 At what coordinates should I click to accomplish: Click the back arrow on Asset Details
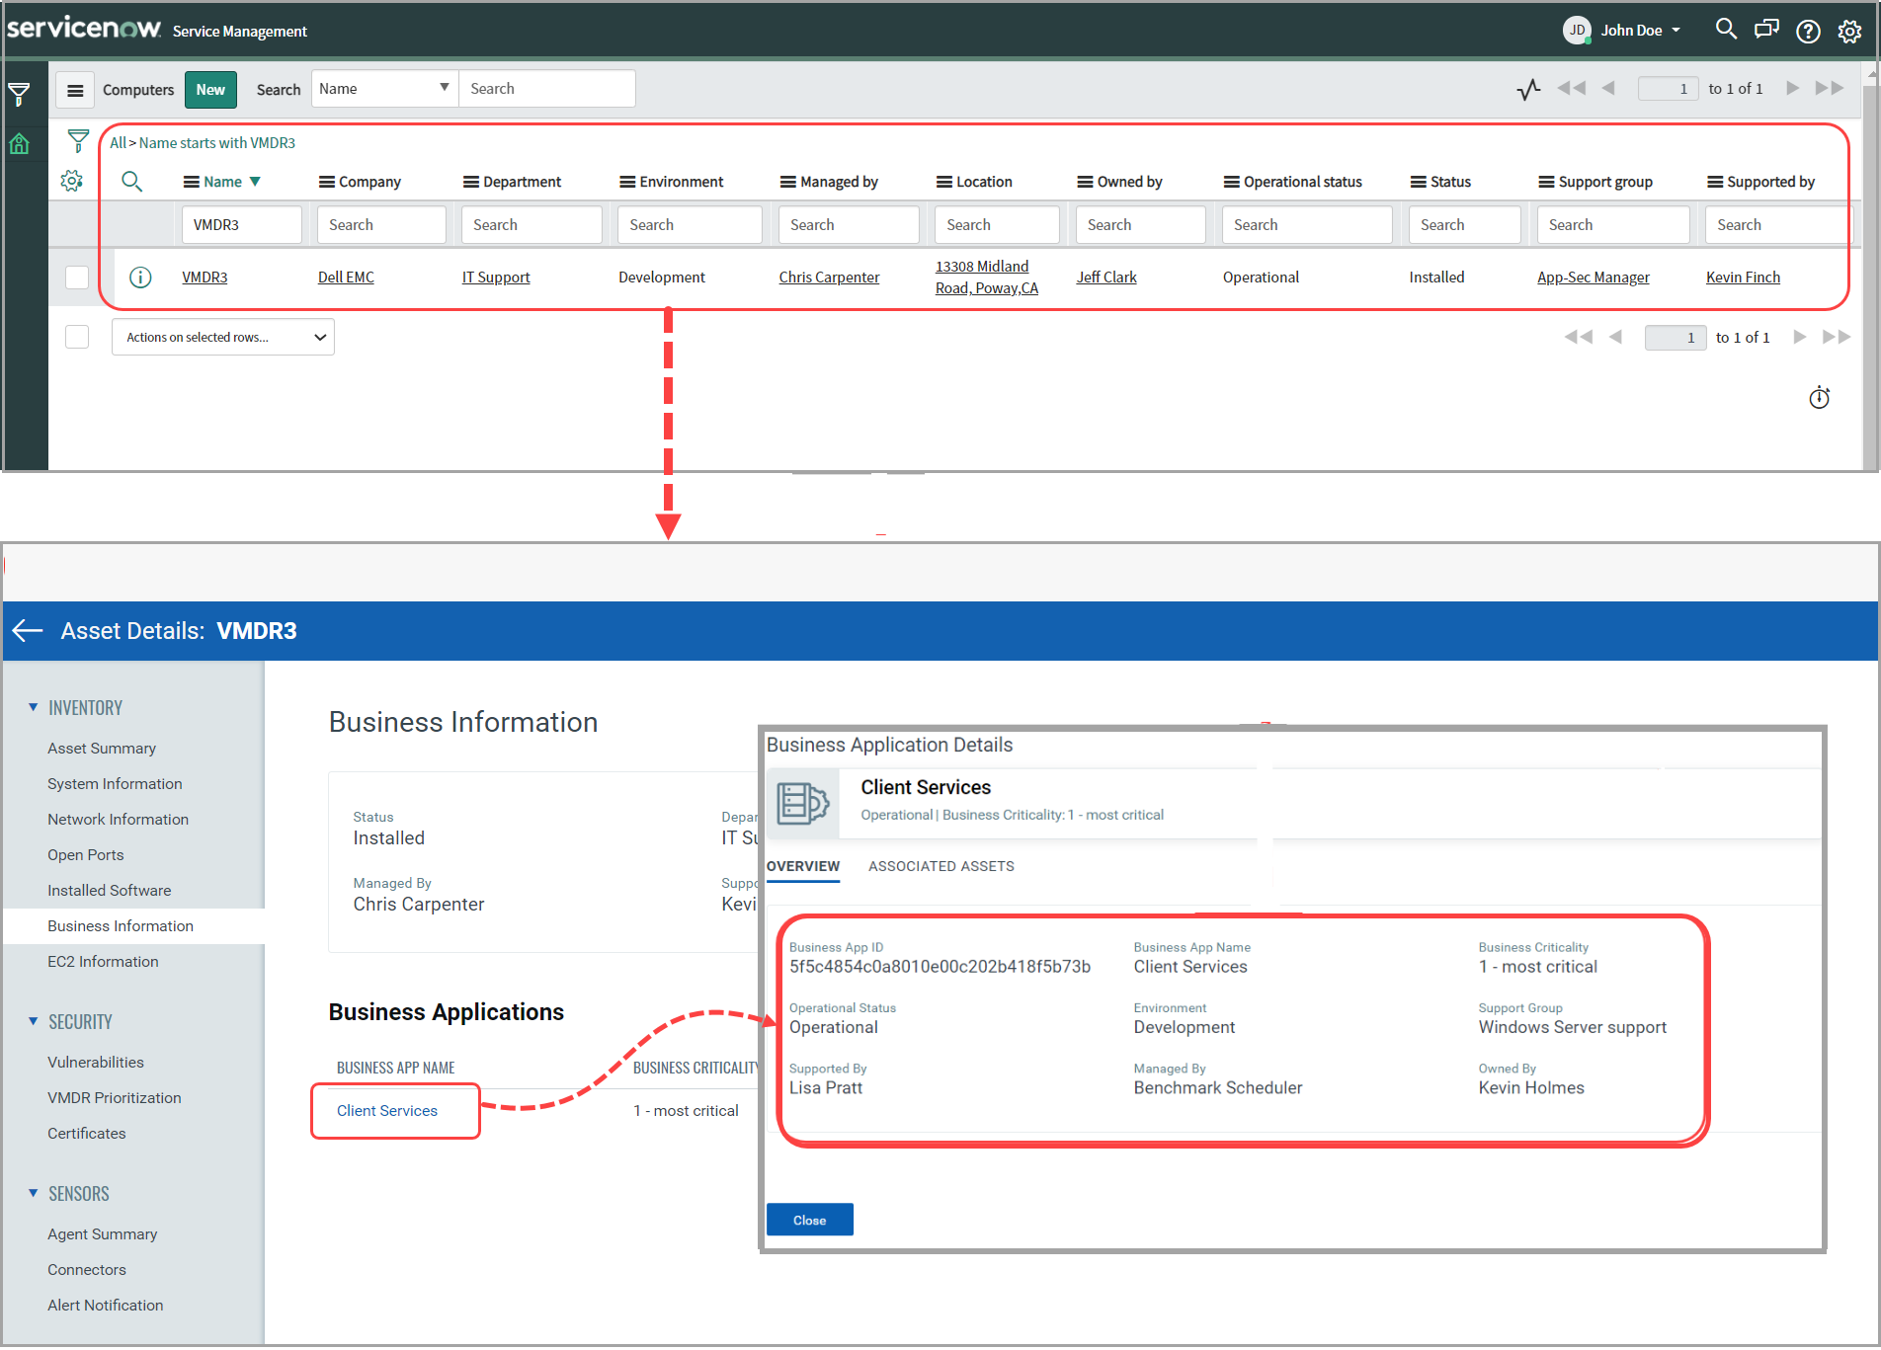point(27,630)
